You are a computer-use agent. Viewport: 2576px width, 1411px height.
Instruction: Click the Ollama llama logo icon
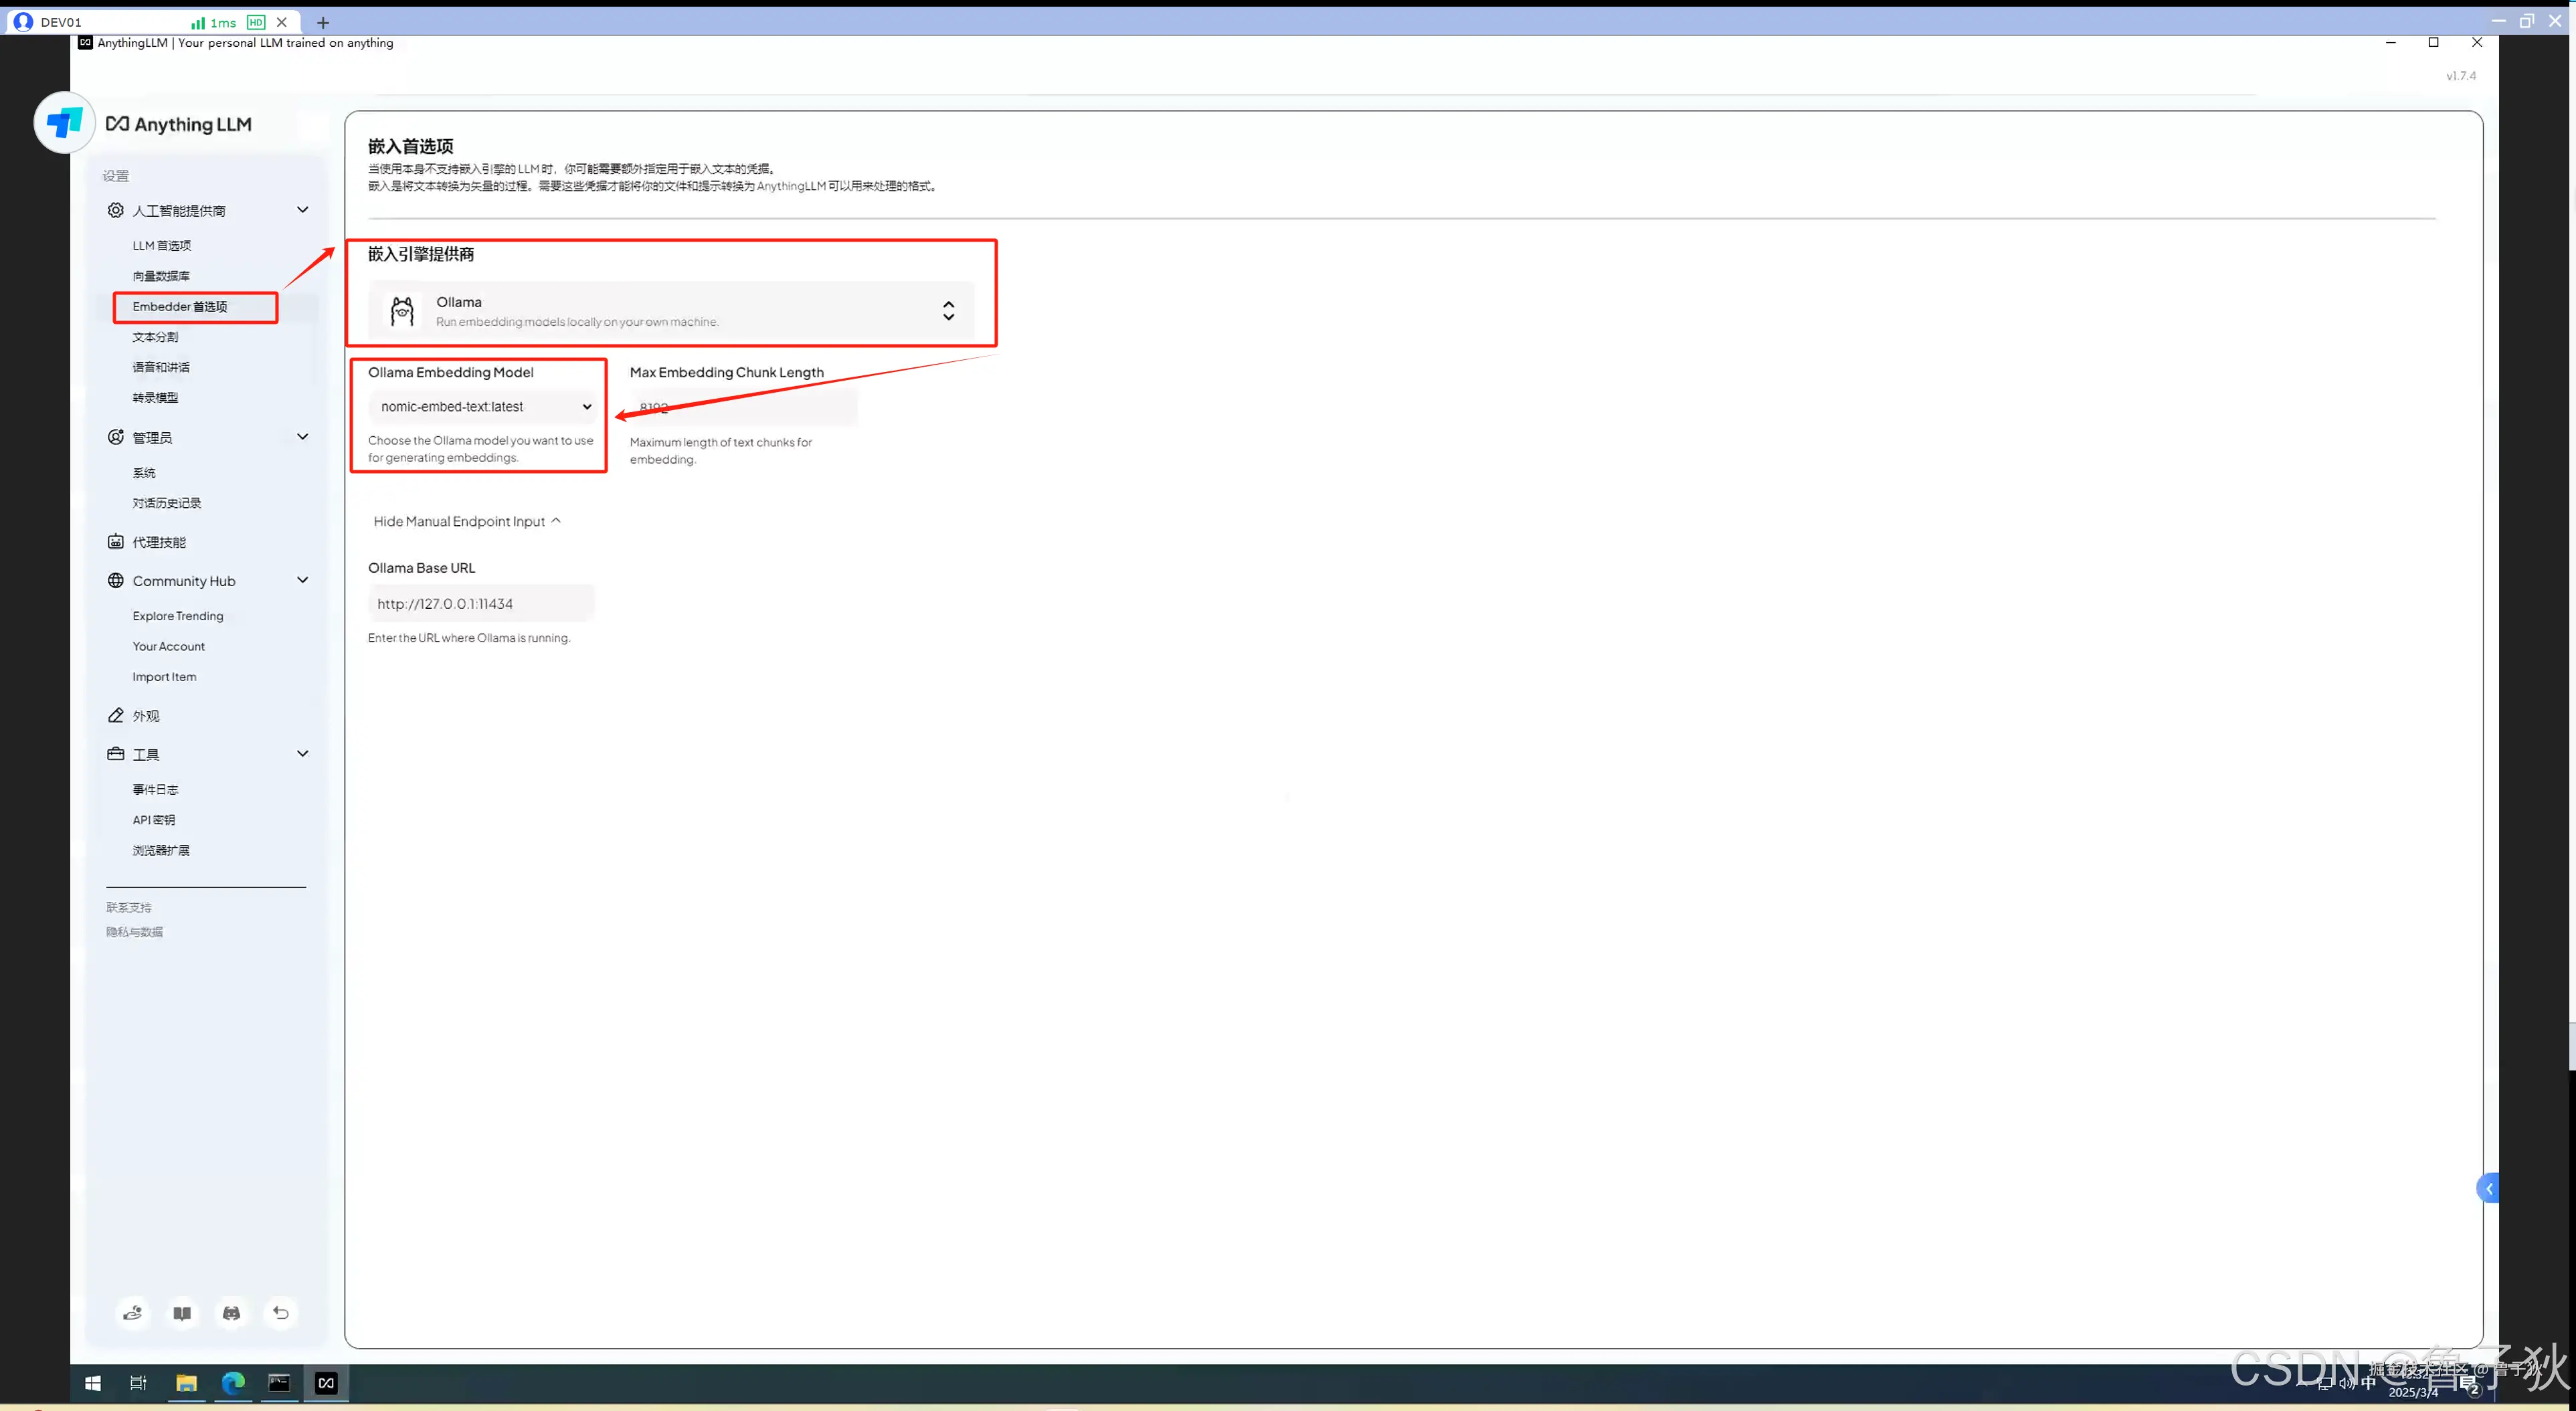click(402, 311)
